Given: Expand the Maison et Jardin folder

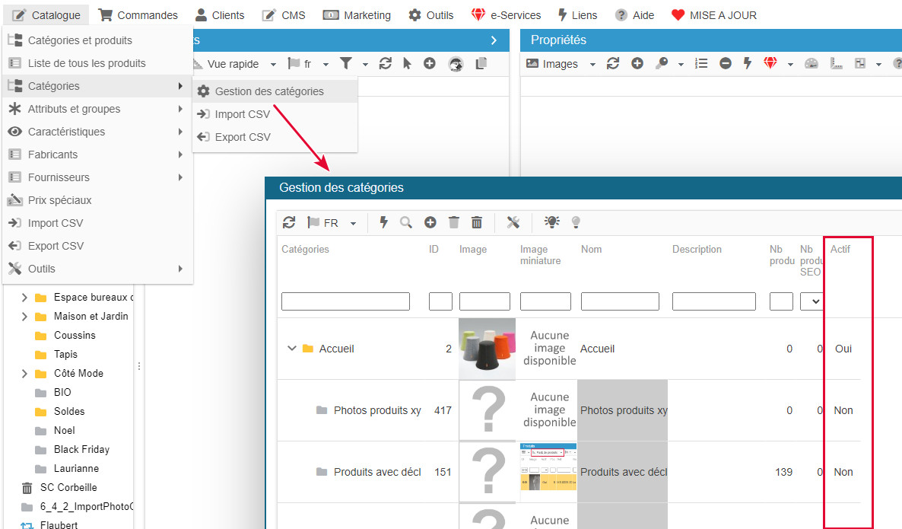Looking at the screenshot, I should [24, 316].
